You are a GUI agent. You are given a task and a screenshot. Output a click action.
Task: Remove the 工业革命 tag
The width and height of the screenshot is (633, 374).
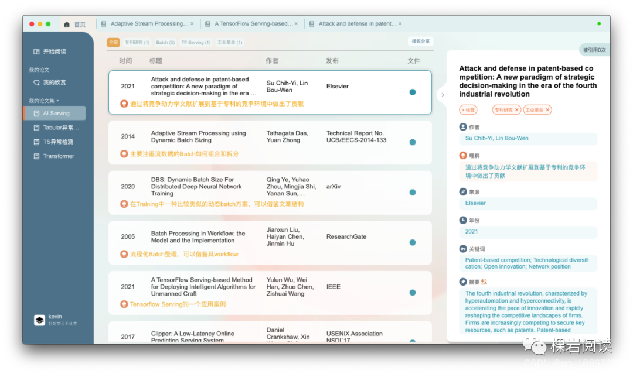tap(547, 109)
